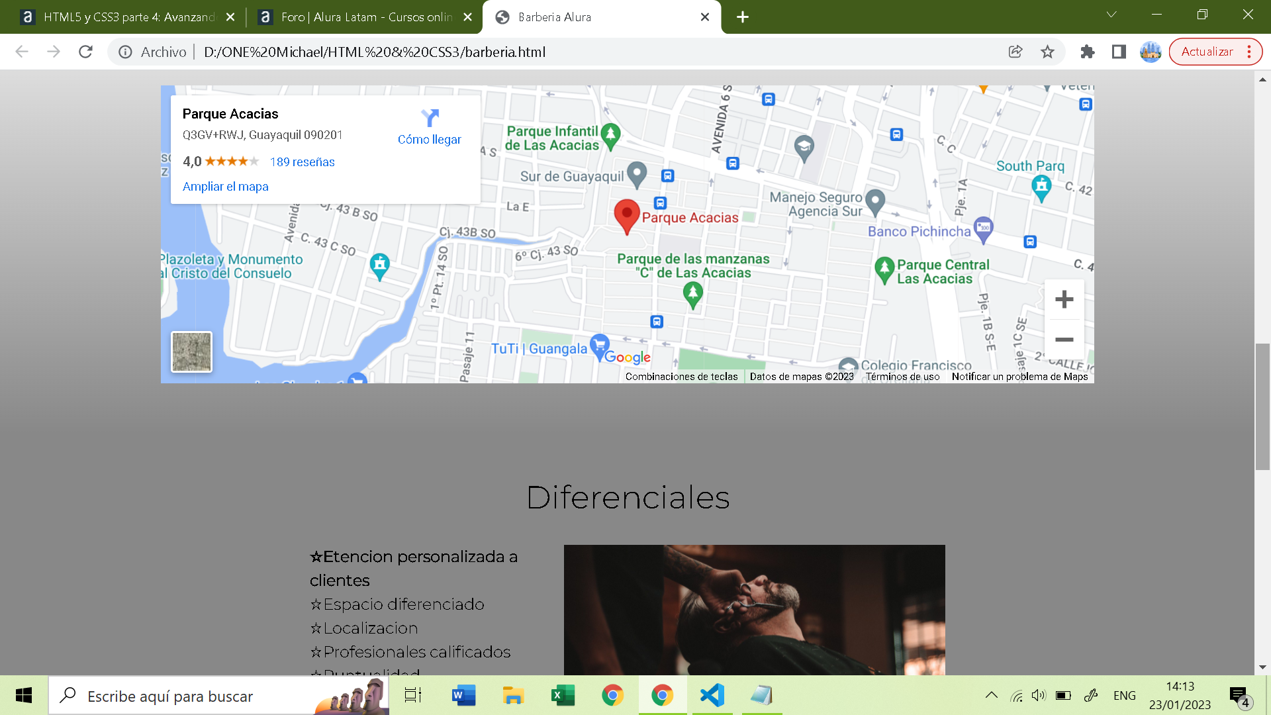Open Visual Studio Code from taskbar

point(712,695)
